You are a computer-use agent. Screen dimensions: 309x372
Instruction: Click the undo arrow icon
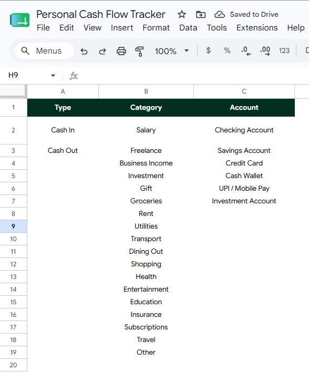(84, 51)
